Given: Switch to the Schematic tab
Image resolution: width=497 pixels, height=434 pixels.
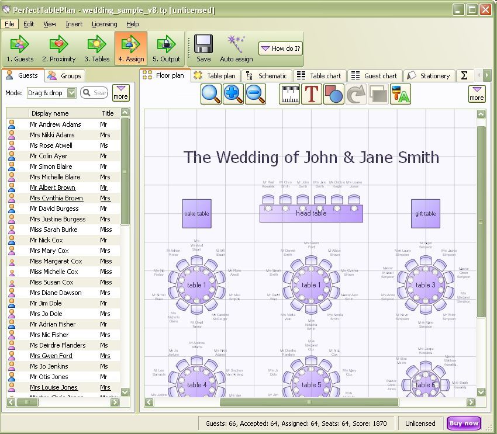Looking at the screenshot, I should pyautogui.click(x=267, y=76).
